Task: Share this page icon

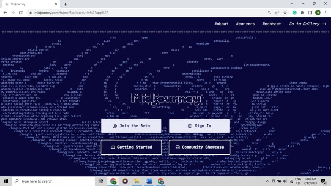Action: [x=277, y=13]
